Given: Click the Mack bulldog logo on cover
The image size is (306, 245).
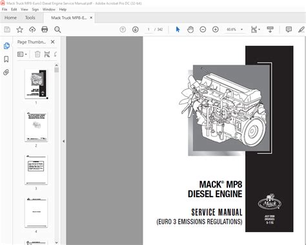Looking at the screenshot, I should (270, 202).
